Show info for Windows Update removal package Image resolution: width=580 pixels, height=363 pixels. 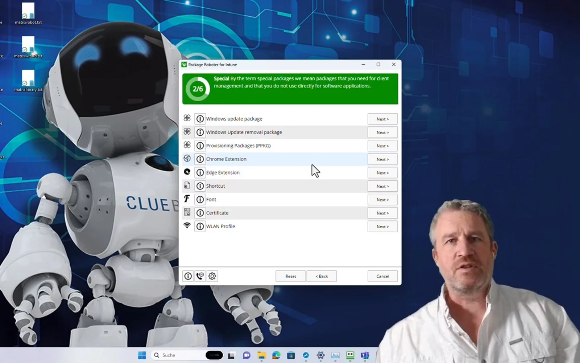coord(200,132)
